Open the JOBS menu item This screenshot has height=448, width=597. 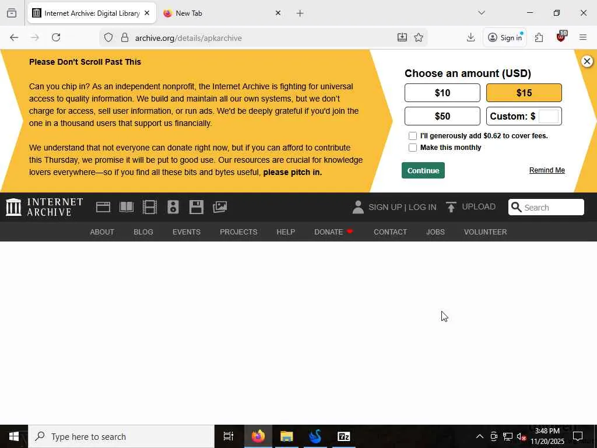click(435, 232)
